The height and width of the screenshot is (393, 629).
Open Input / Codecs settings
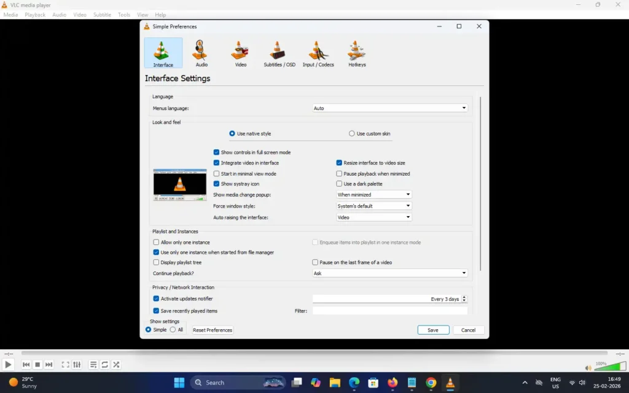point(318,52)
